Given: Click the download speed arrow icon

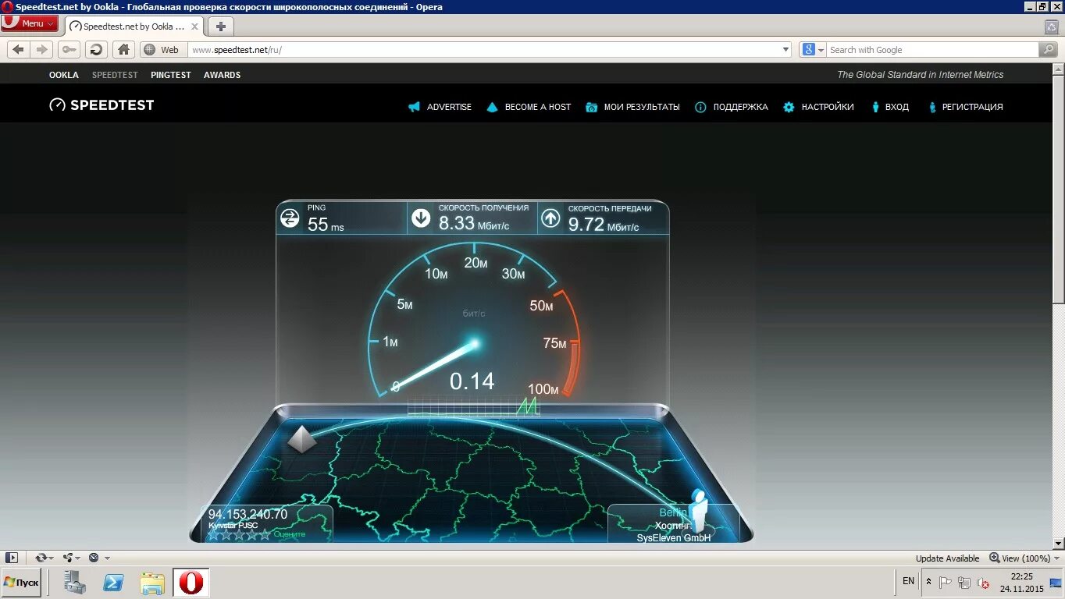Looking at the screenshot, I should tap(421, 218).
